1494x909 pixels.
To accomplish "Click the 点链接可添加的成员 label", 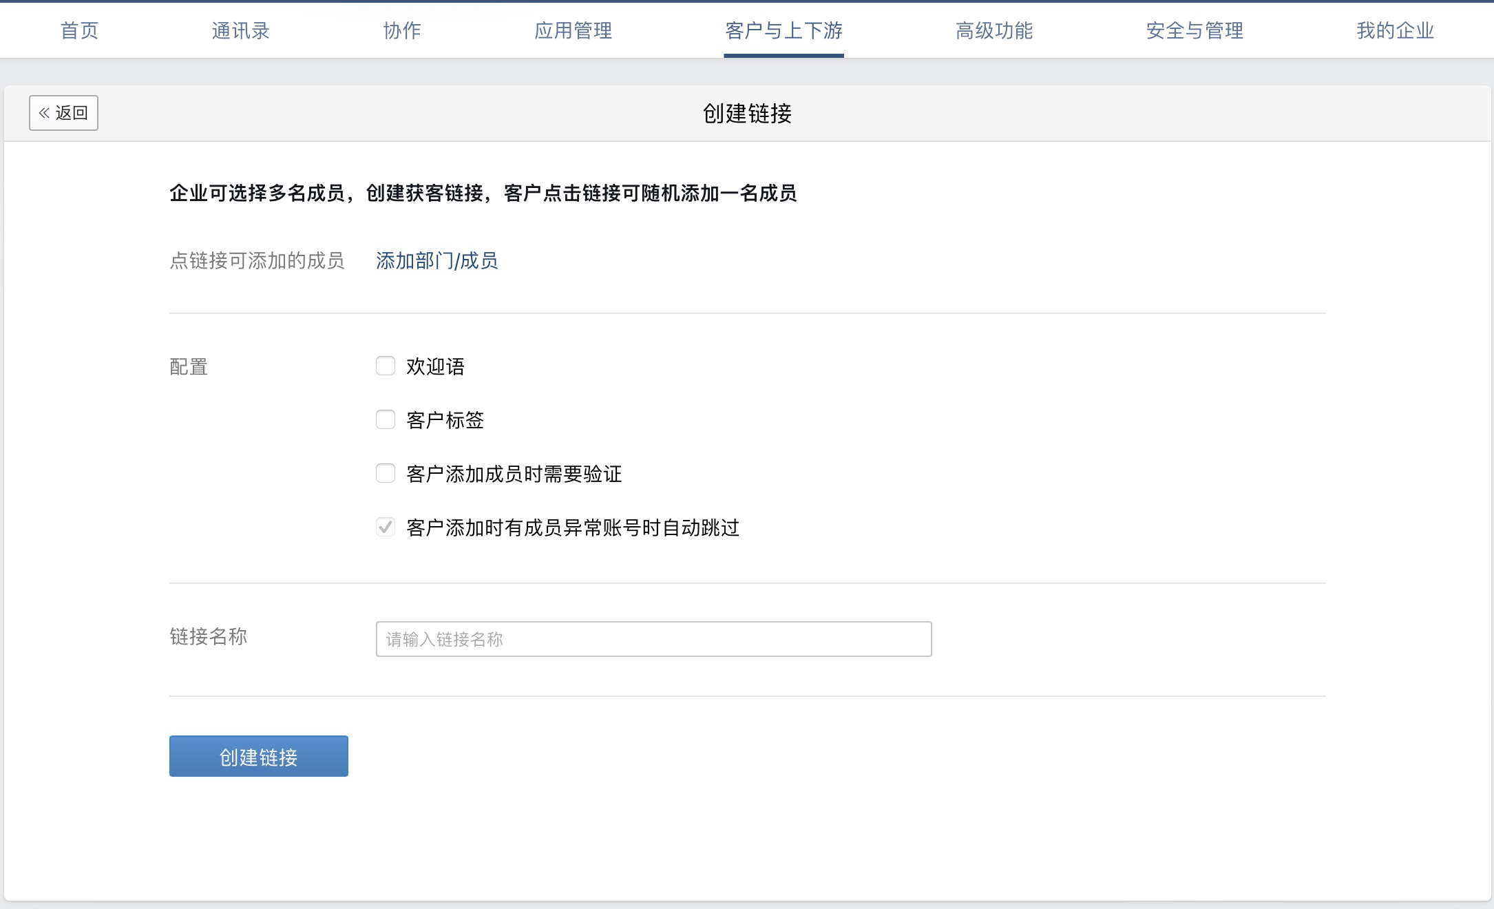I will (257, 261).
